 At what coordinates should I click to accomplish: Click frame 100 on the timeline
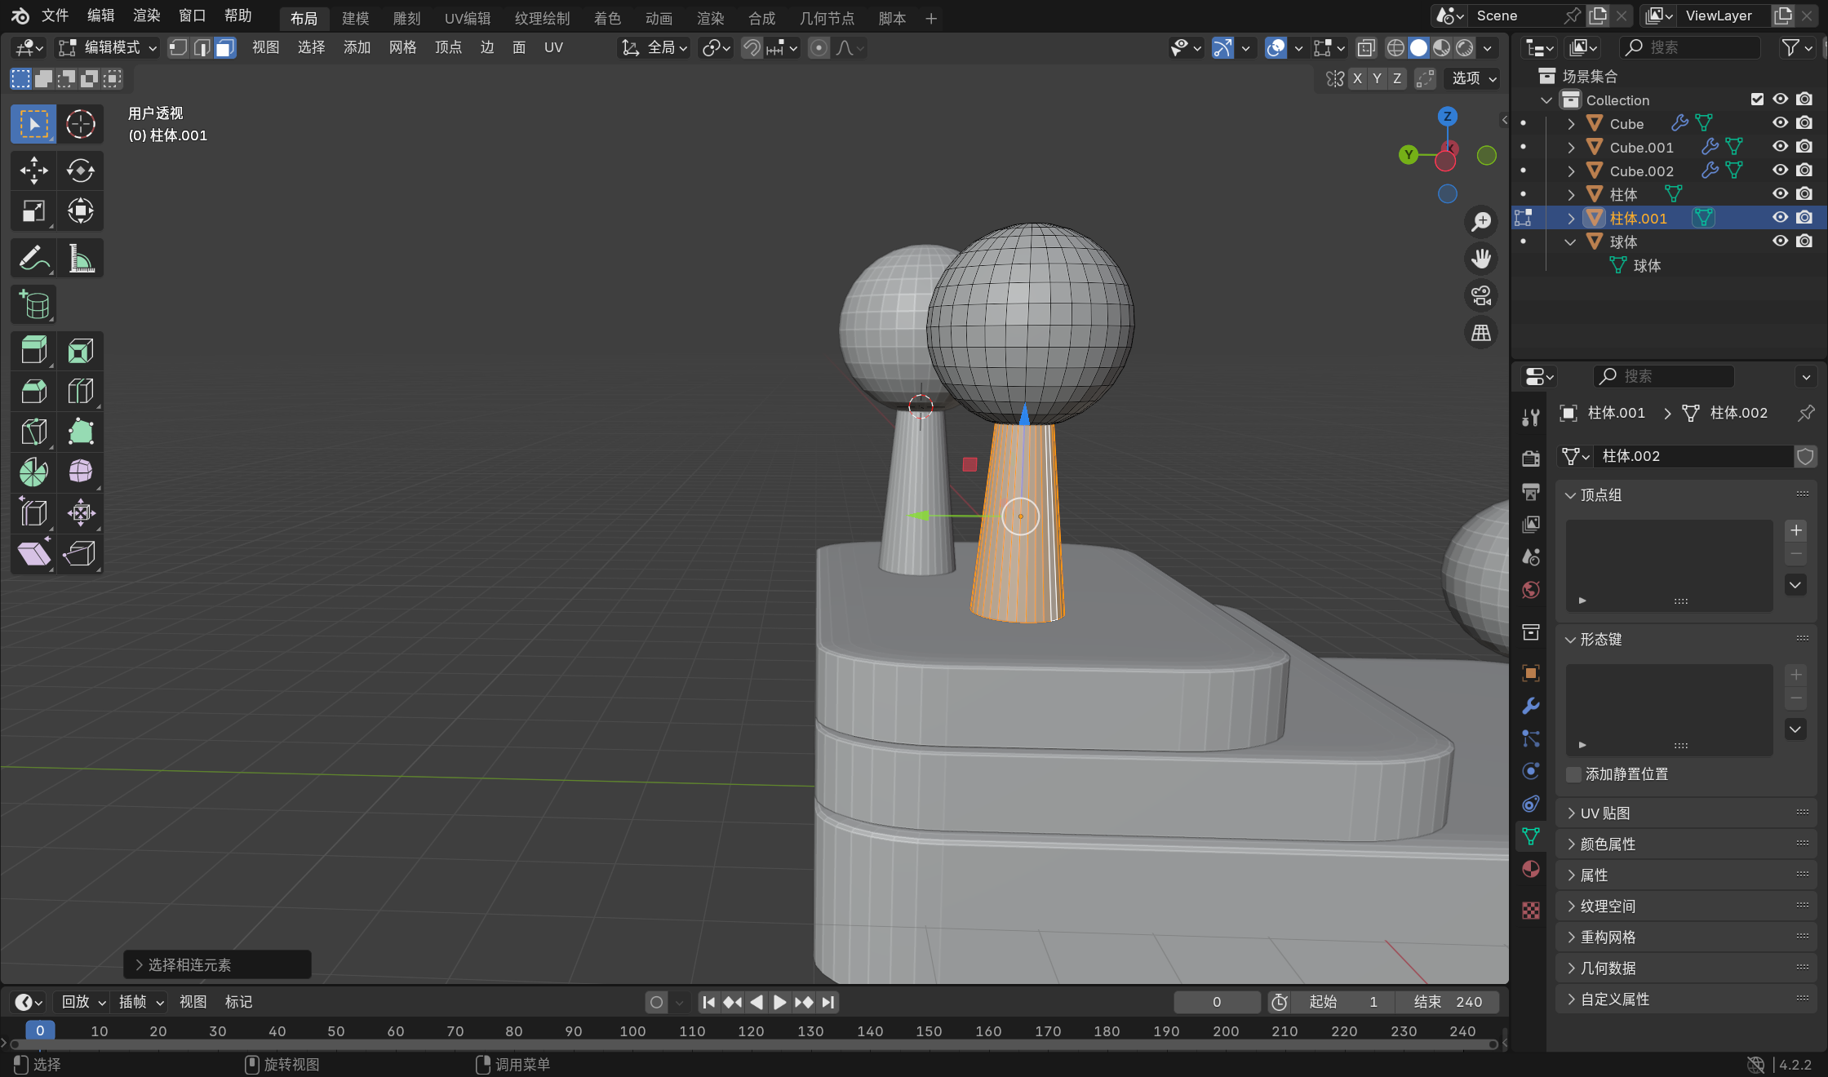tap(632, 1030)
